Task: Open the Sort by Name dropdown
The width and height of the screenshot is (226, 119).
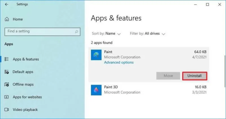Action: click(x=106, y=34)
